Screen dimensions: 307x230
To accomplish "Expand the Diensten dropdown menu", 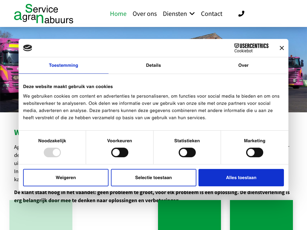I will pos(175,14).
